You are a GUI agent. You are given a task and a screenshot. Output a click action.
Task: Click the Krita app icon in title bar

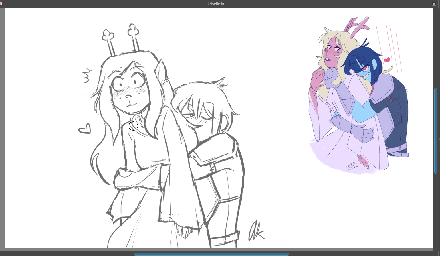[x=1, y=3]
